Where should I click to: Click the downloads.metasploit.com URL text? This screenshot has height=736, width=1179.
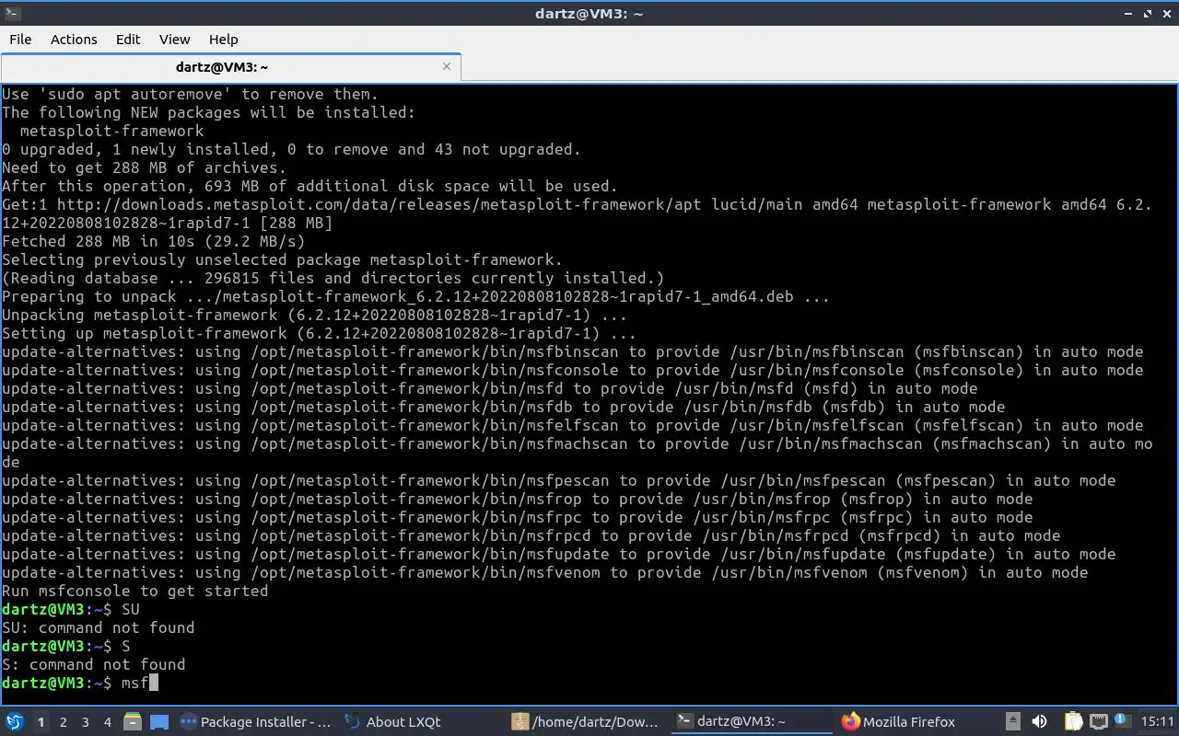coord(379,204)
